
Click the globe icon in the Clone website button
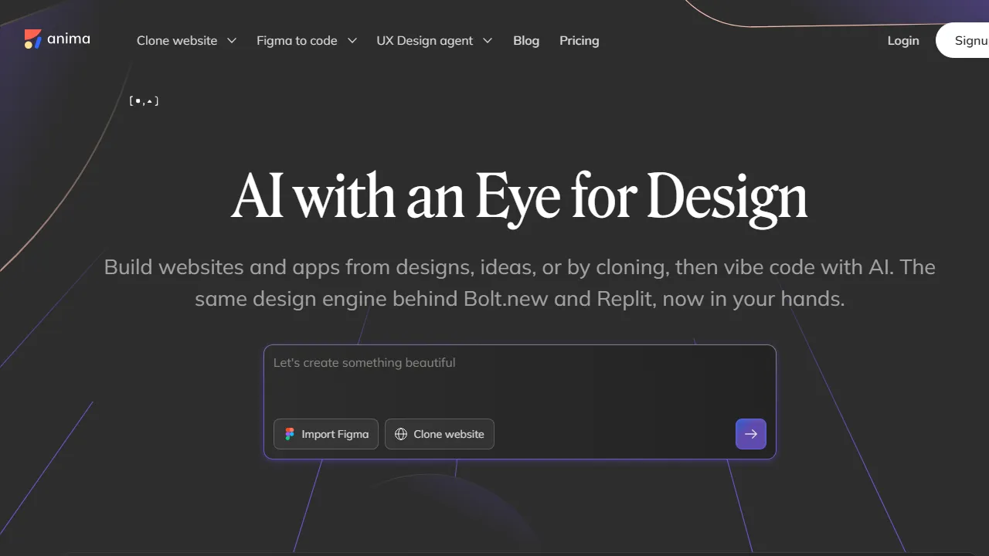[x=401, y=434]
